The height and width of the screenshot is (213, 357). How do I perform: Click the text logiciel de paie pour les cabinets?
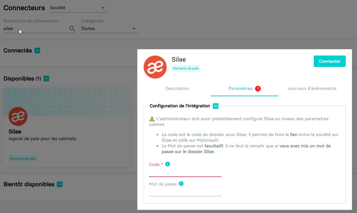pyautogui.click(x=42, y=139)
